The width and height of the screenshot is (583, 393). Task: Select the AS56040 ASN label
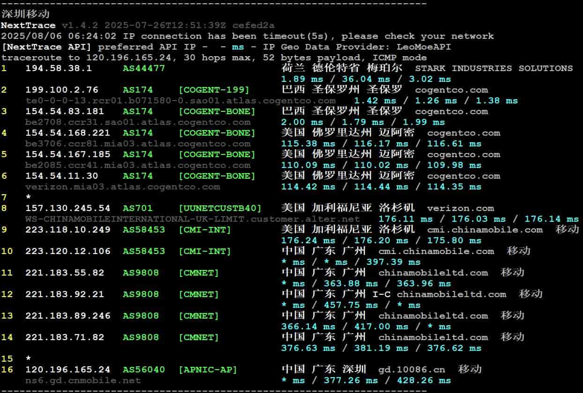[144, 370]
